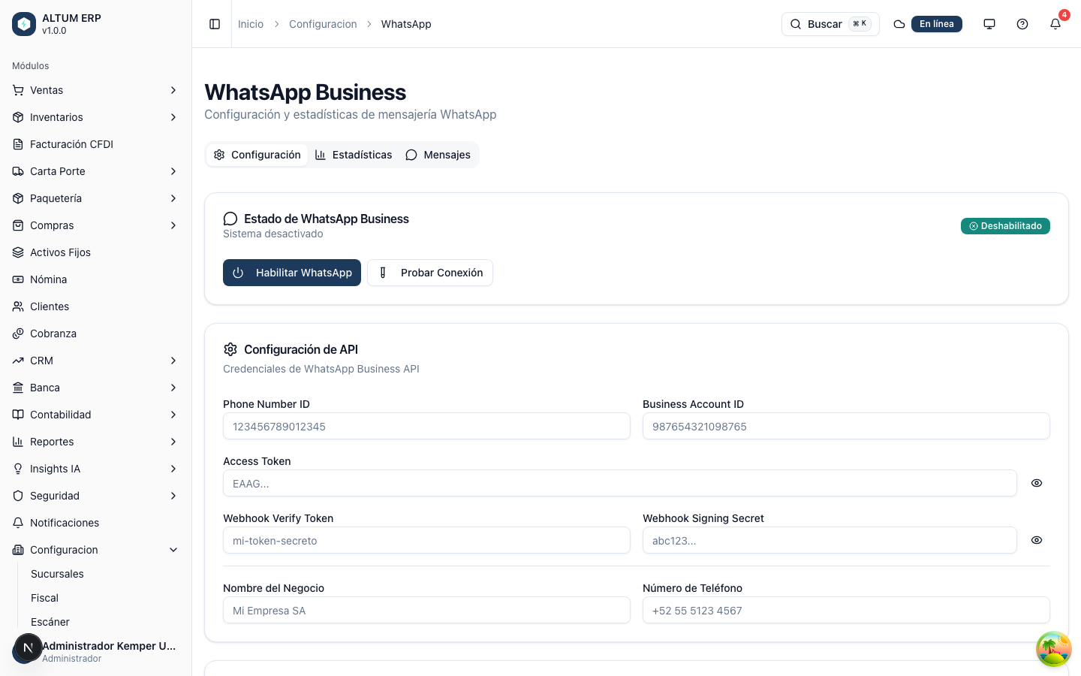
Task: Reveal the Webhook Signing Secret value
Action: (1037, 540)
